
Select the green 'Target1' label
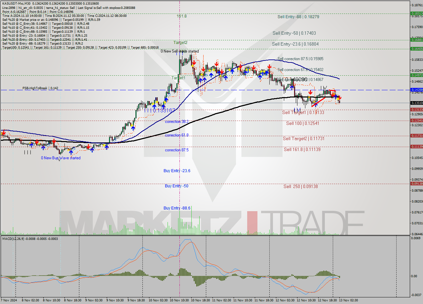click(178, 78)
